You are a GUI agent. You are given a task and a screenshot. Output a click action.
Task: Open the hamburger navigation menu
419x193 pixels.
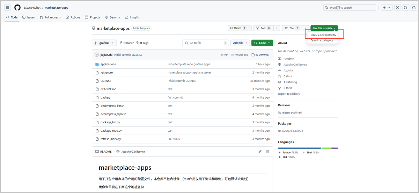[x=8, y=7]
